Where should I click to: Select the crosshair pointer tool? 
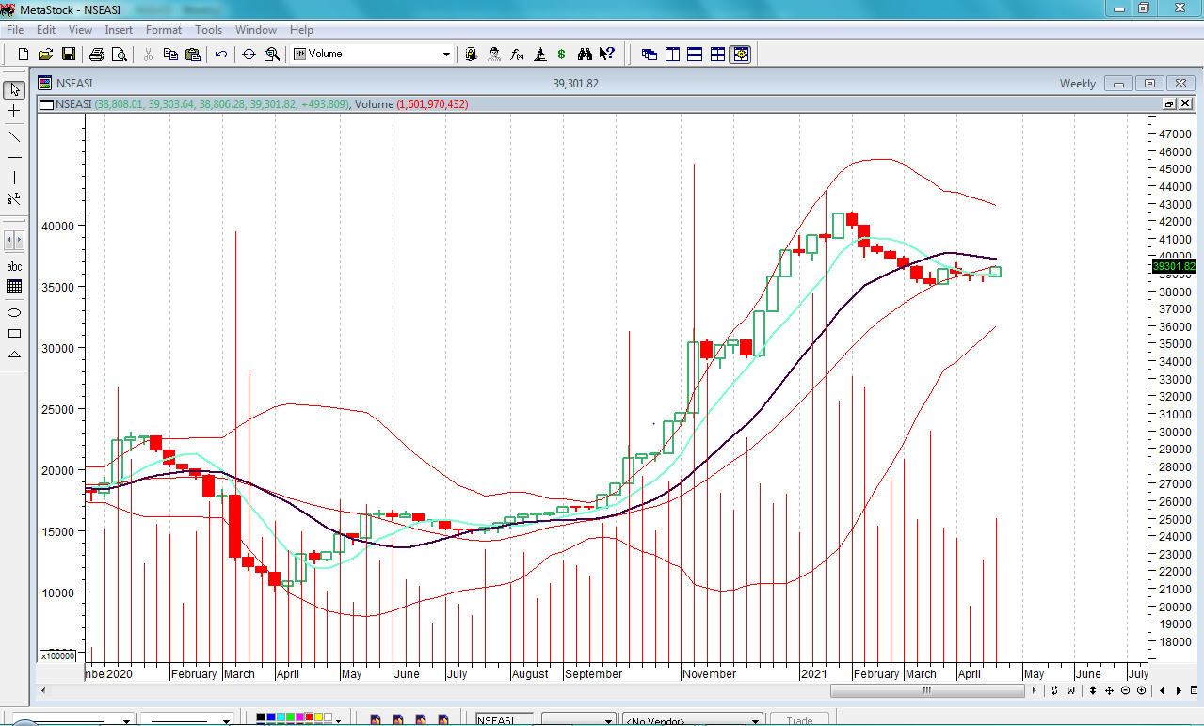click(14, 111)
